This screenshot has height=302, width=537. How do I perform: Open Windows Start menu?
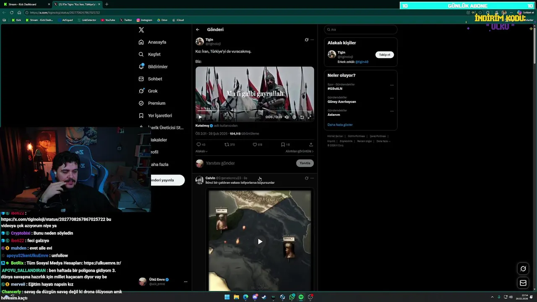227,297
